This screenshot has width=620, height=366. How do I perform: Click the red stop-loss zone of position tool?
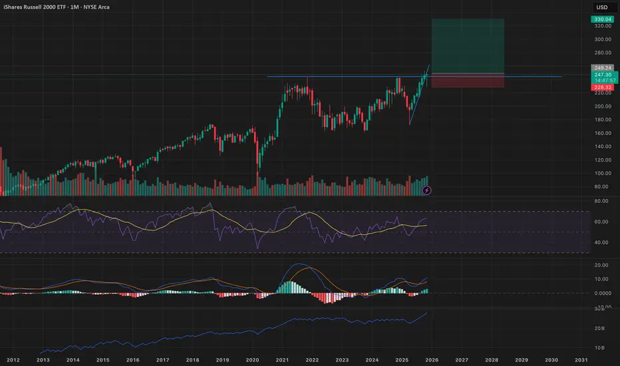pyautogui.click(x=468, y=81)
